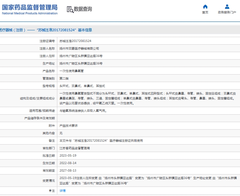The image size is (240, 196).
Task: Click registrant name 扬州市双菱医疗器械有限公司
Action: [79, 49]
